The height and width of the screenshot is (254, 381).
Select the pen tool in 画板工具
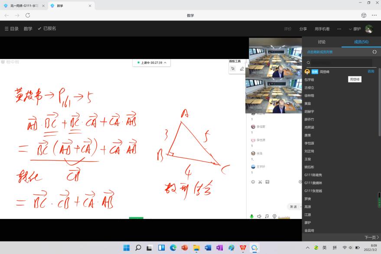click(x=242, y=68)
